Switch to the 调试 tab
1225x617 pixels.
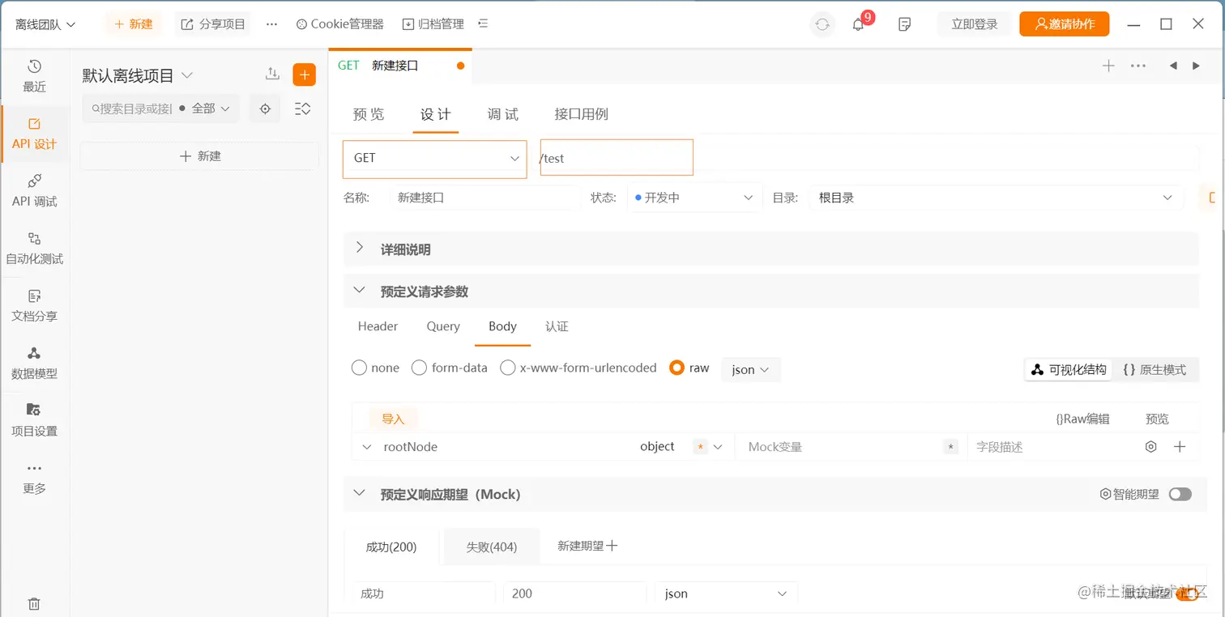pos(502,114)
